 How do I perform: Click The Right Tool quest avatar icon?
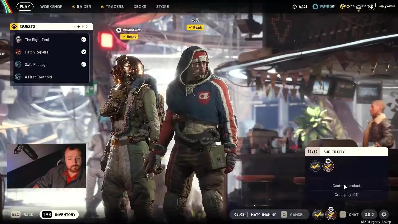pyautogui.click(x=18, y=40)
